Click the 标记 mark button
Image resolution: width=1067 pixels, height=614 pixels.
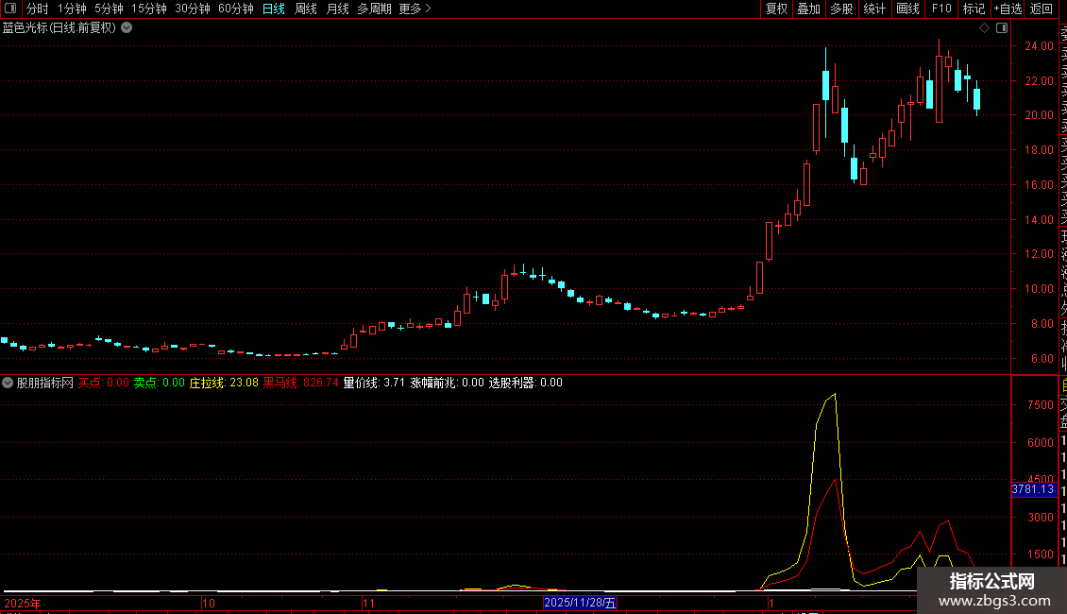click(x=974, y=9)
